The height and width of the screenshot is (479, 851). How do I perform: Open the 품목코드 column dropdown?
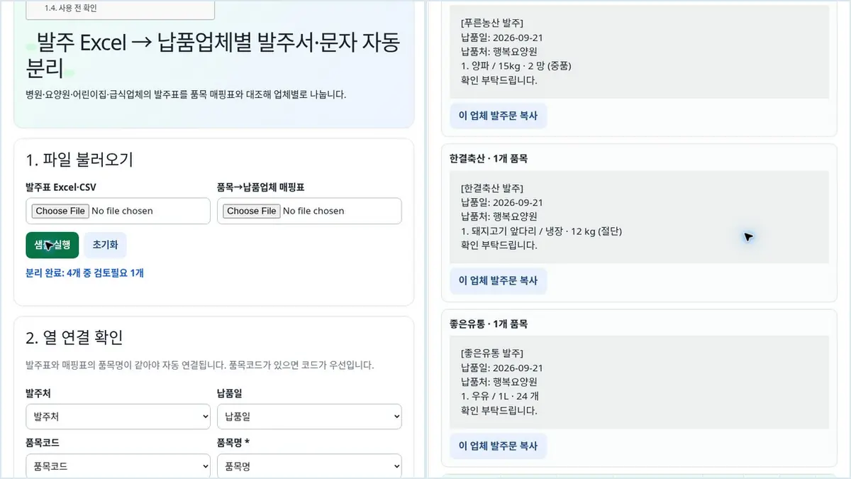[x=118, y=466]
